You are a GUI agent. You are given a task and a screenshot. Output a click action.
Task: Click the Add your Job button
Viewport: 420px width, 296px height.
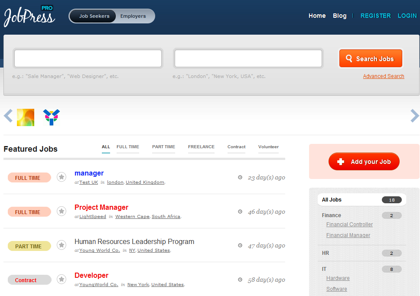[364, 162]
